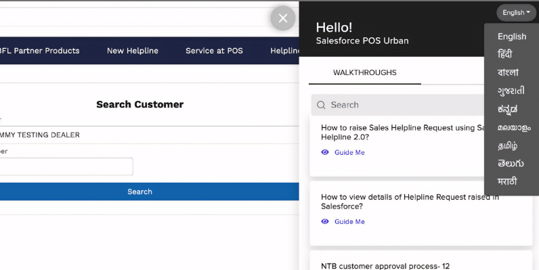Screen dimensions: 539x270
Task: Choose हिंदी from the language list
Action: coord(504,54)
